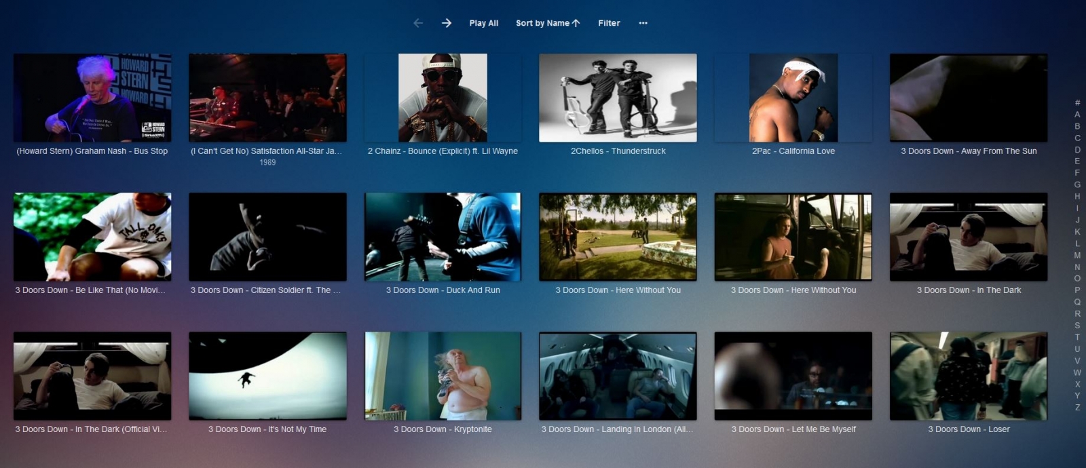Click title '3 Doors Down - In The Dark'

coord(969,290)
